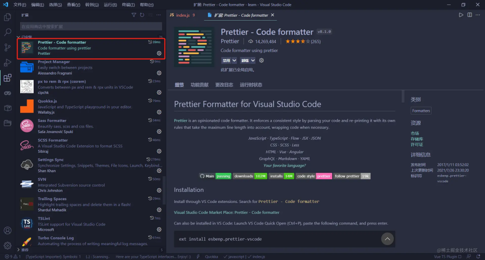Expand the uninstall button dropdown arrow
This screenshot has width=485, height=260.
pos(253,60)
